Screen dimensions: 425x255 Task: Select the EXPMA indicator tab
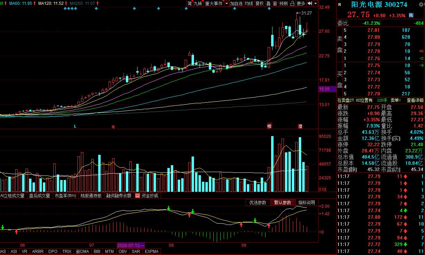click(152, 252)
